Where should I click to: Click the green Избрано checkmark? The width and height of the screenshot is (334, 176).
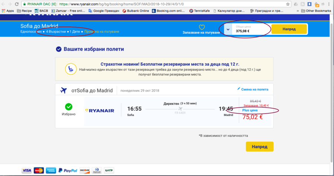click(69, 107)
